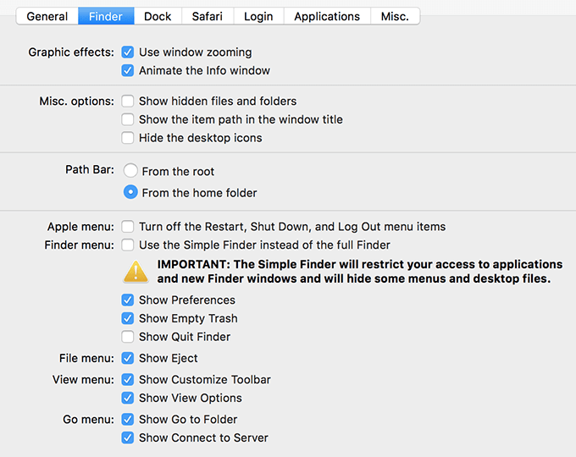This screenshot has height=457, width=576.
Task: Uncheck Animate the Info window
Action: pos(128,71)
